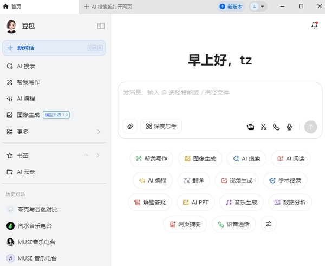This screenshot has height=266, width=325.
Task: Select the 音乐生成 music chip
Action: [x=242, y=203]
